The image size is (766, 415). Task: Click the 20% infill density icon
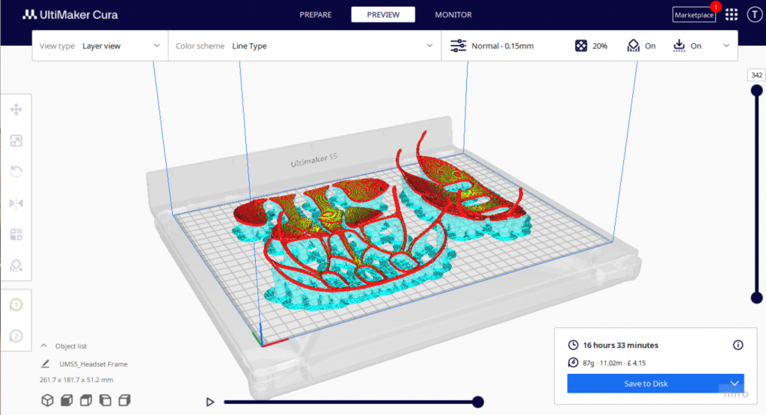coord(580,46)
